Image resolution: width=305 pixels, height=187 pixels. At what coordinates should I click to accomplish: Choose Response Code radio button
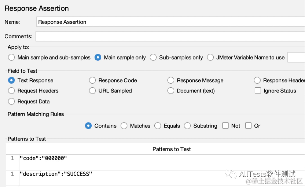pos(92,80)
